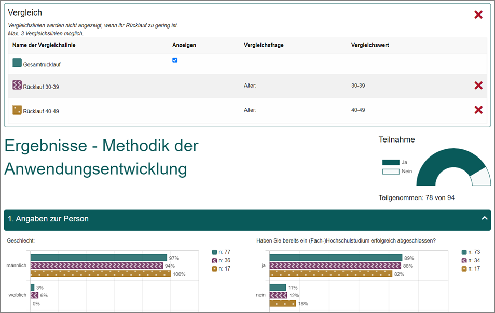
Task: Click the "Rücklauf 30-39" line name
Action: (41, 86)
